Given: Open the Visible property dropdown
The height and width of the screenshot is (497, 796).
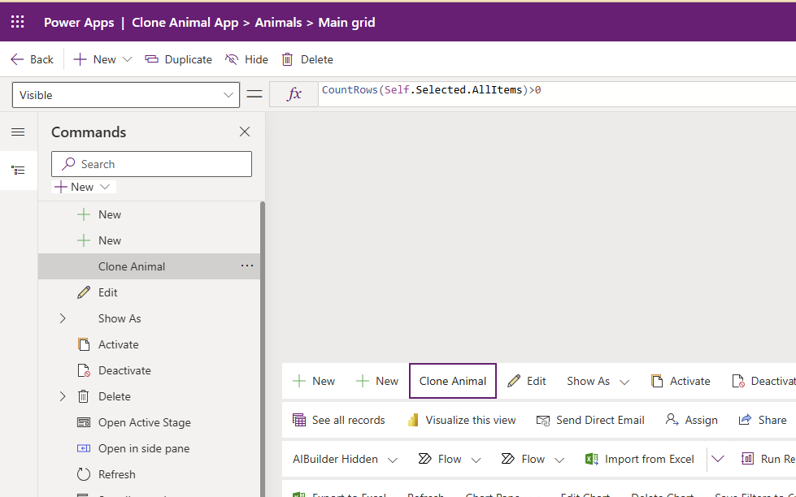Looking at the screenshot, I should (126, 95).
